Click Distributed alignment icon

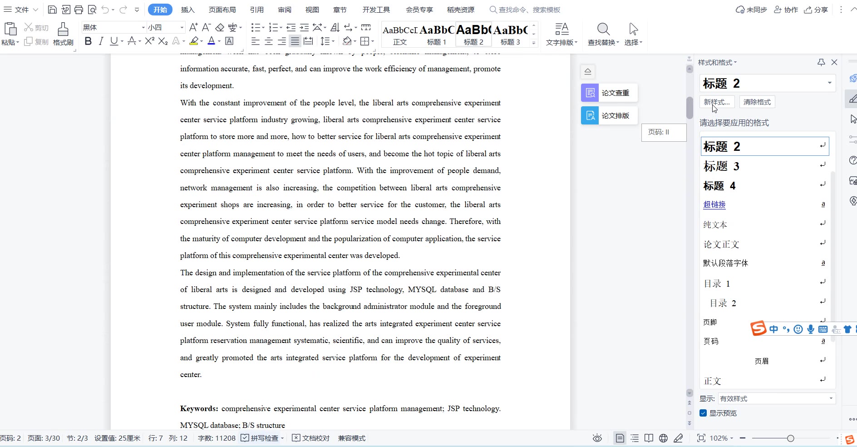tap(308, 41)
